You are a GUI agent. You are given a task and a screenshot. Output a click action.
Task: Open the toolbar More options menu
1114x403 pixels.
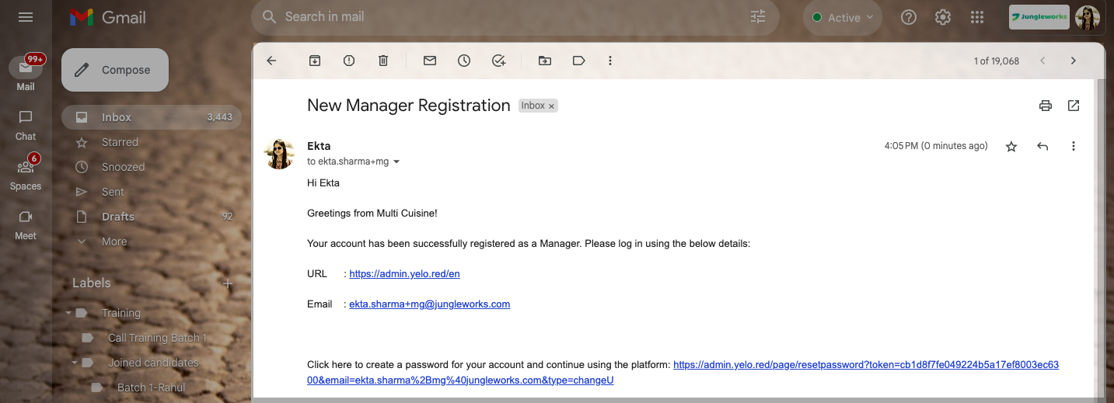[x=610, y=61]
